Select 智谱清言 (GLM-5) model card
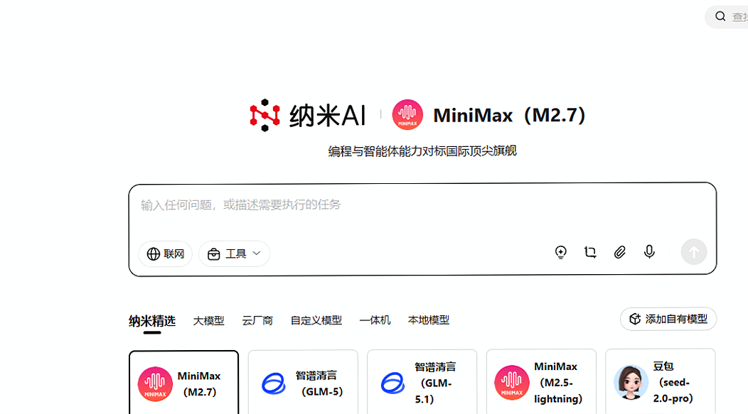Viewport: 748px width, 414px height. pos(303,383)
